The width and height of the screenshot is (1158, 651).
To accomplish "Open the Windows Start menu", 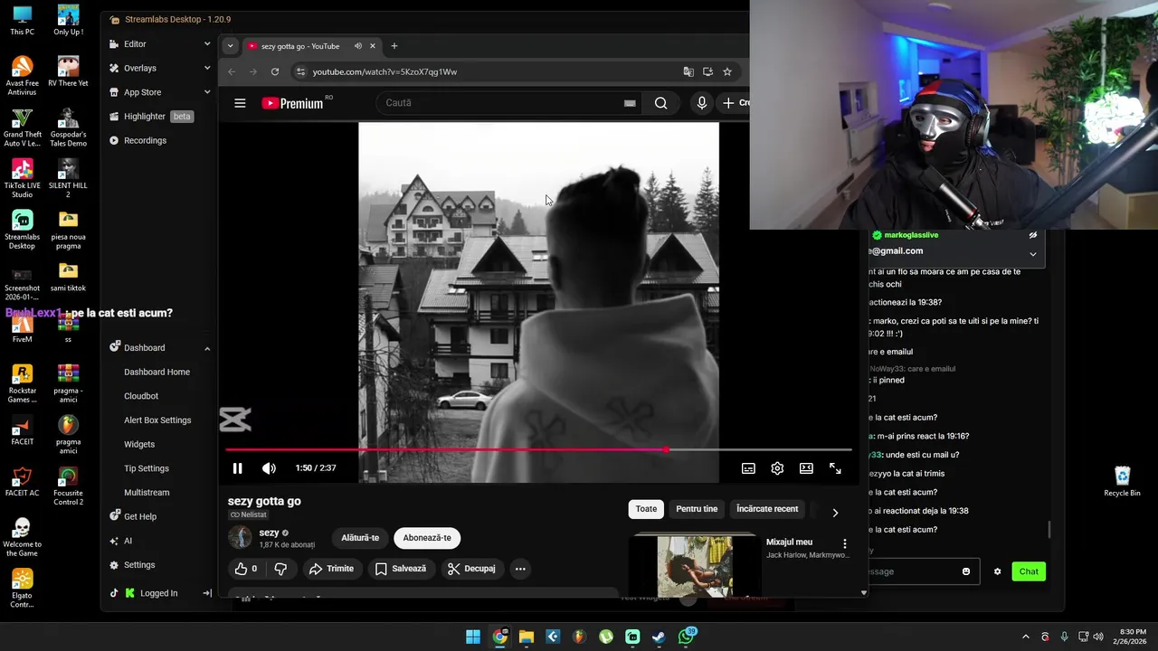I will (x=473, y=637).
